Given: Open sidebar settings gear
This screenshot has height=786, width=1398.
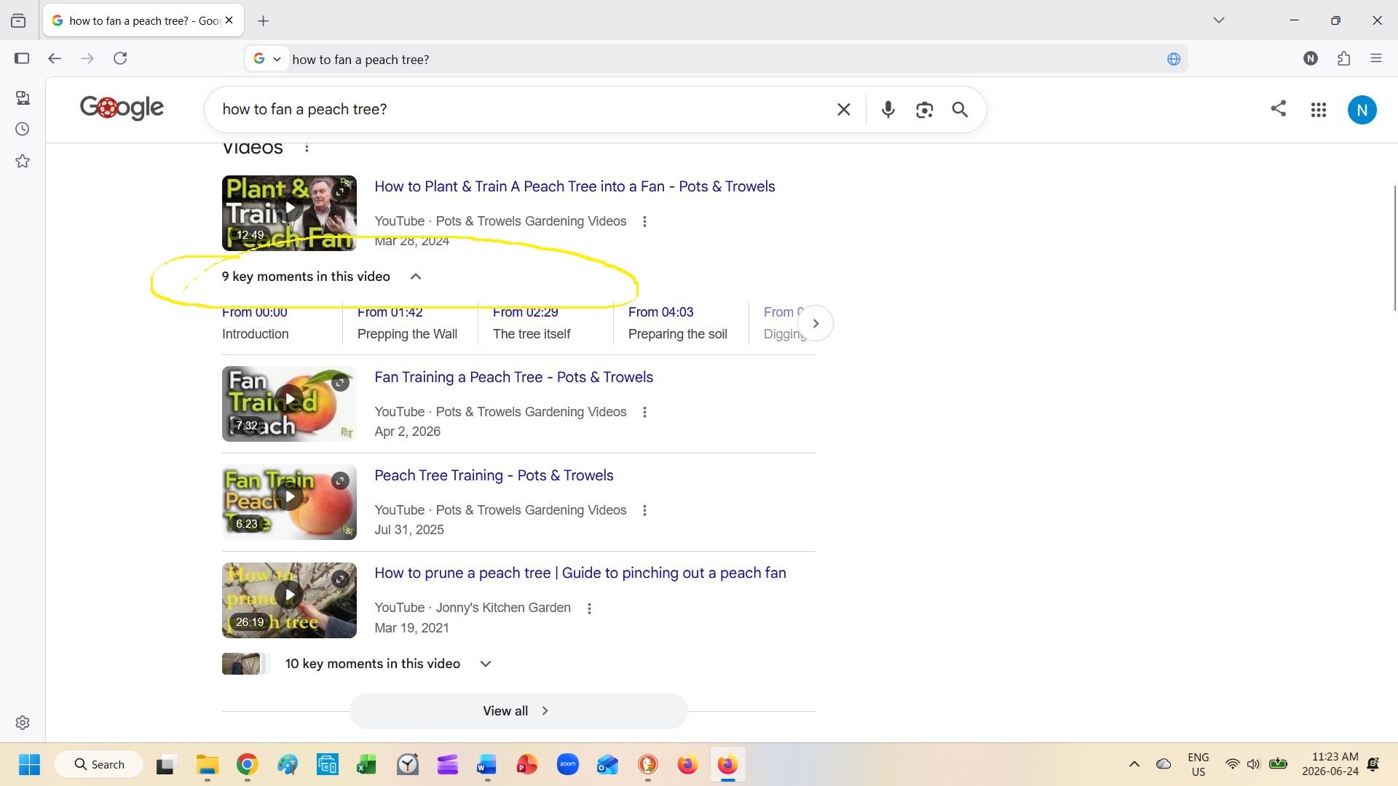Looking at the screenshot, I should [x=23, y=723].
